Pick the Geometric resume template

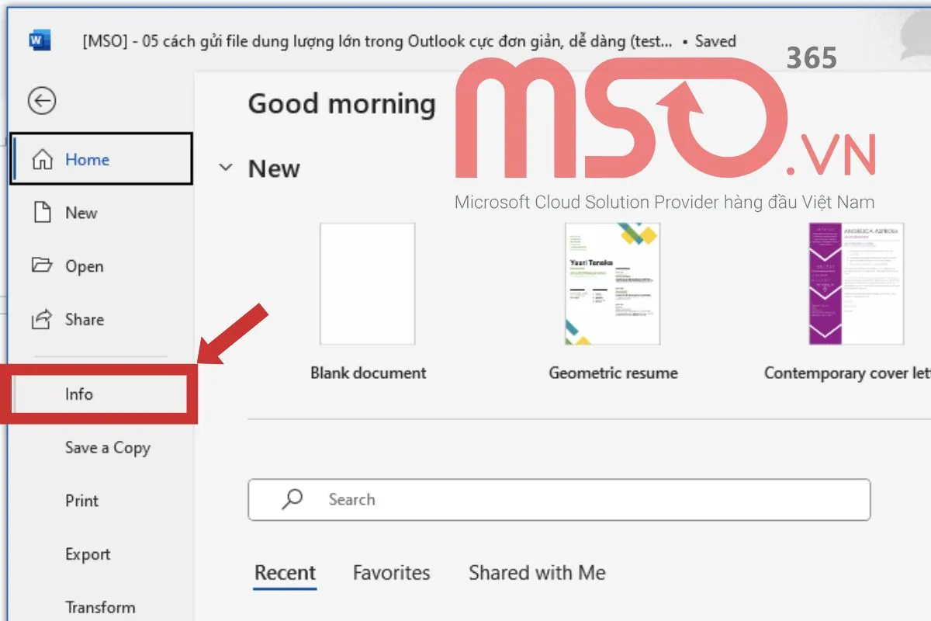pyautogui.click(x=613, y=284)
